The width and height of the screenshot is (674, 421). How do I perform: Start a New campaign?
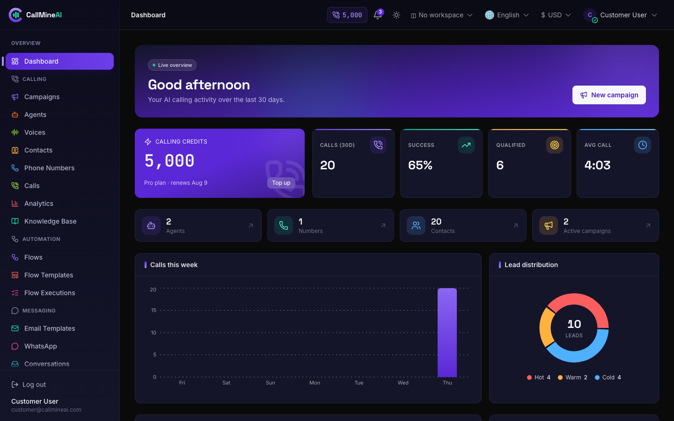609,95
